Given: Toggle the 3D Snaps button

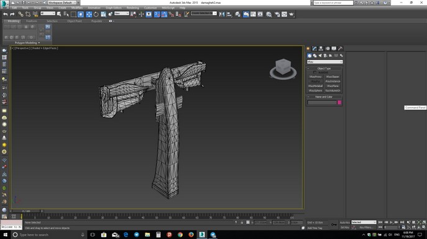Looking at the screenshot, I should pos(157,14).
